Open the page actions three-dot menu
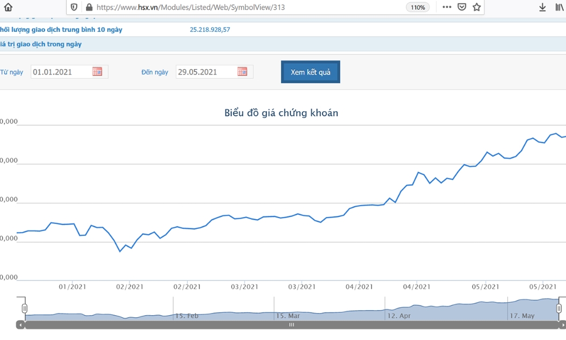This screenshot has width=566, height=340. coord(447,7)
